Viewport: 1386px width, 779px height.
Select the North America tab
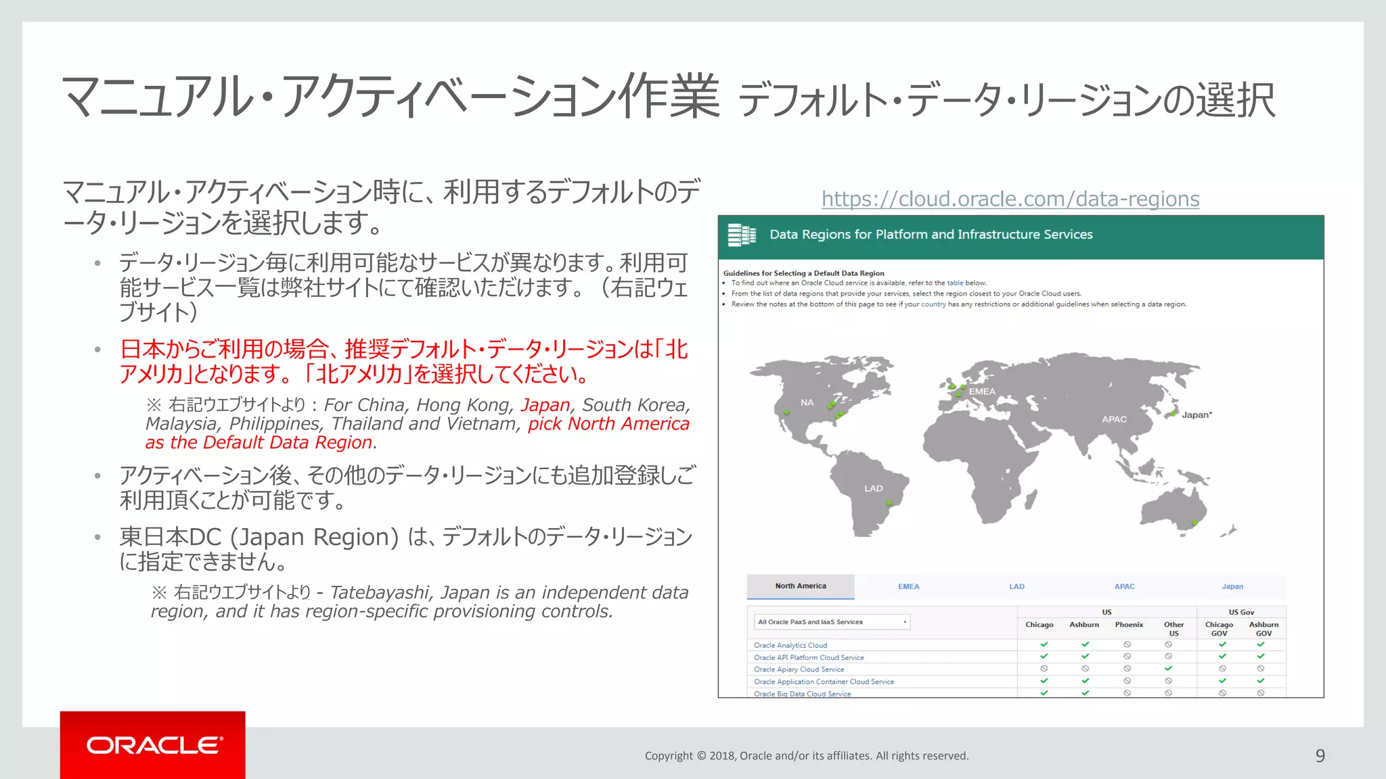point(801,586)
